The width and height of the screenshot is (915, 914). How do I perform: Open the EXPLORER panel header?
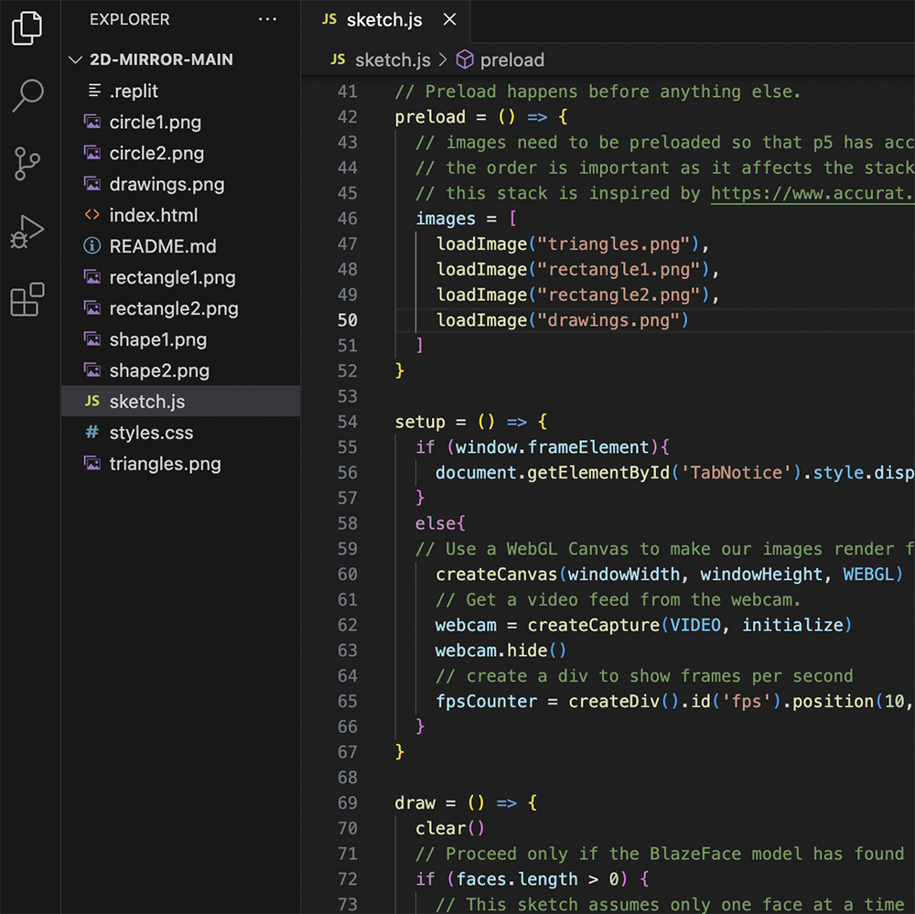click(x=129, y=19)
